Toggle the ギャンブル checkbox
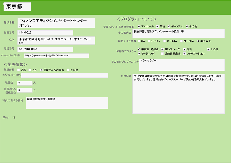The height and width of the screenshot is (163, 231). (169, 26)
